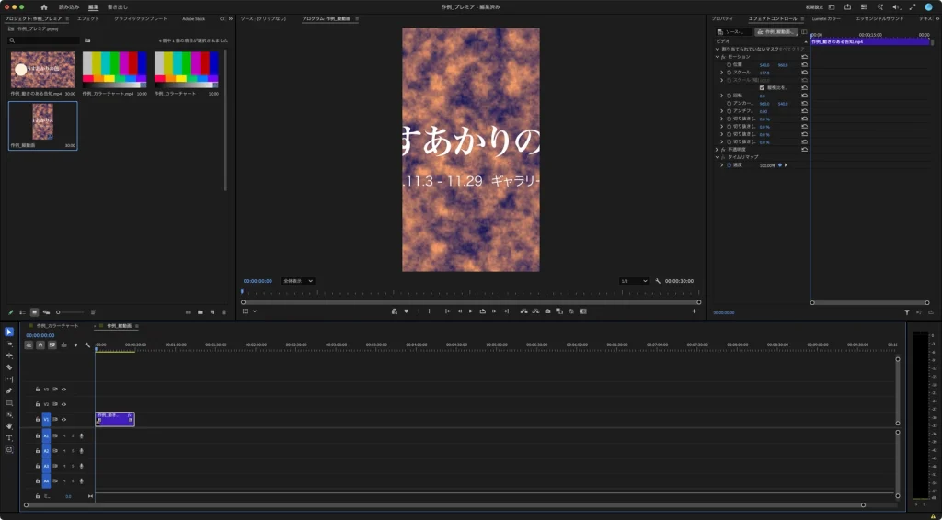942x520 pixels.
Task: Select the Track Select Forward tool
Action: point(9,344)
